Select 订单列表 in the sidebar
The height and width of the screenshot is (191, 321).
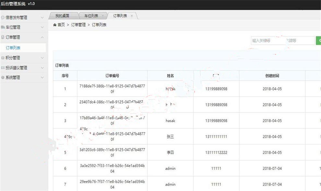[13, 48]
